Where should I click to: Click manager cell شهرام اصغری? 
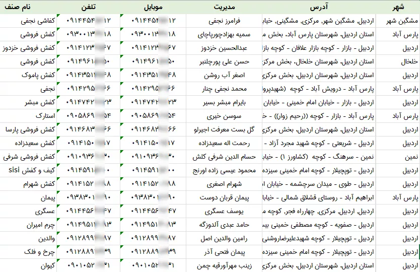(x=224, y=184)
